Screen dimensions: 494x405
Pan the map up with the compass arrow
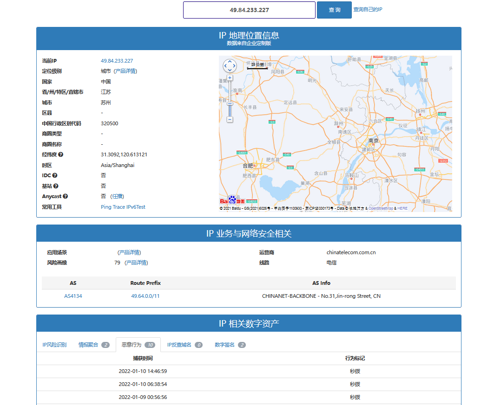[230, 61]
